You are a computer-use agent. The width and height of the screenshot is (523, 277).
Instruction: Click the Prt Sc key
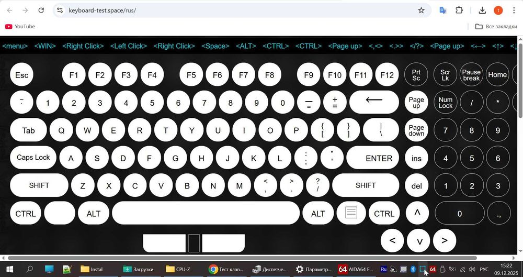[416, 75]
